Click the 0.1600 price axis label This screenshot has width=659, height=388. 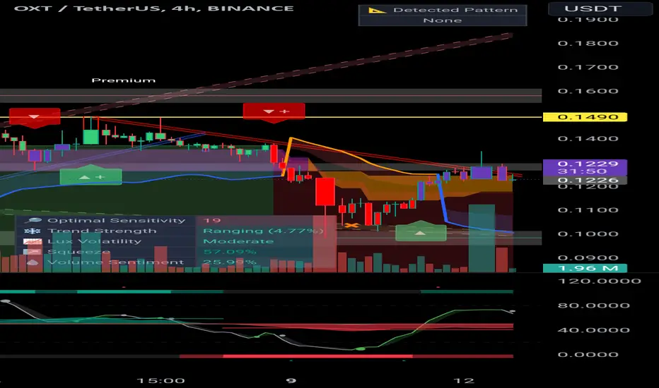tap(588, 91)
